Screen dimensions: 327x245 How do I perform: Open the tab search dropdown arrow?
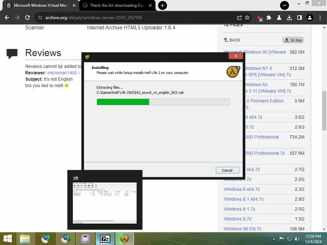click(285, 5)
